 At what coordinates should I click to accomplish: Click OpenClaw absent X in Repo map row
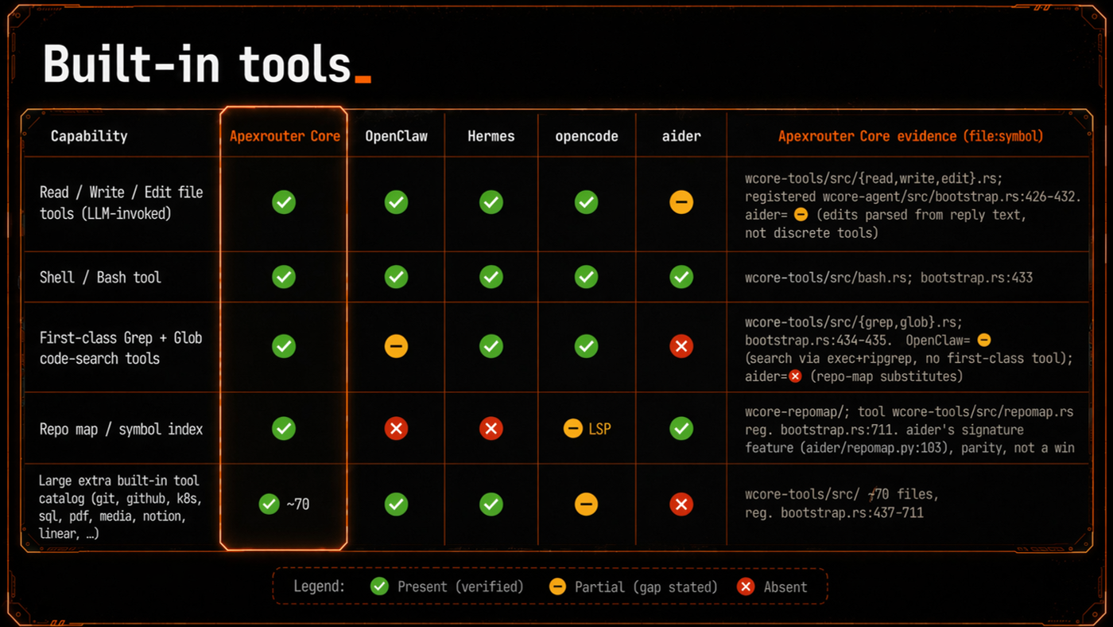coord(396,429)
